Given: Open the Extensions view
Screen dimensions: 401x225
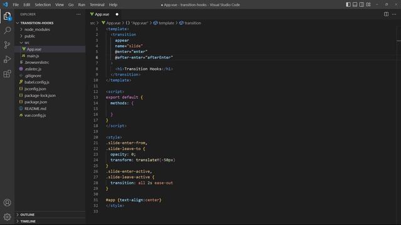Looking at the screenshot, I should pos(7,74).
